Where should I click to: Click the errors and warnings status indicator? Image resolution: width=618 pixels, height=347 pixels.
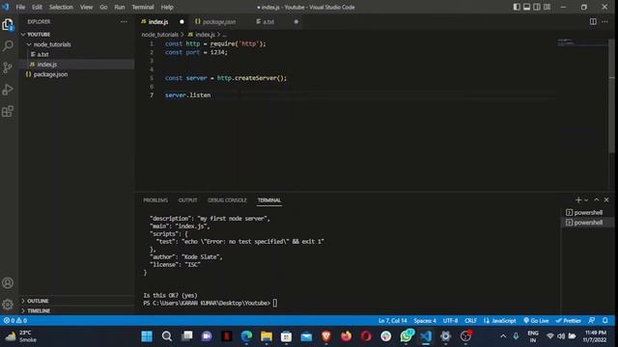click(x=15, y=321)
